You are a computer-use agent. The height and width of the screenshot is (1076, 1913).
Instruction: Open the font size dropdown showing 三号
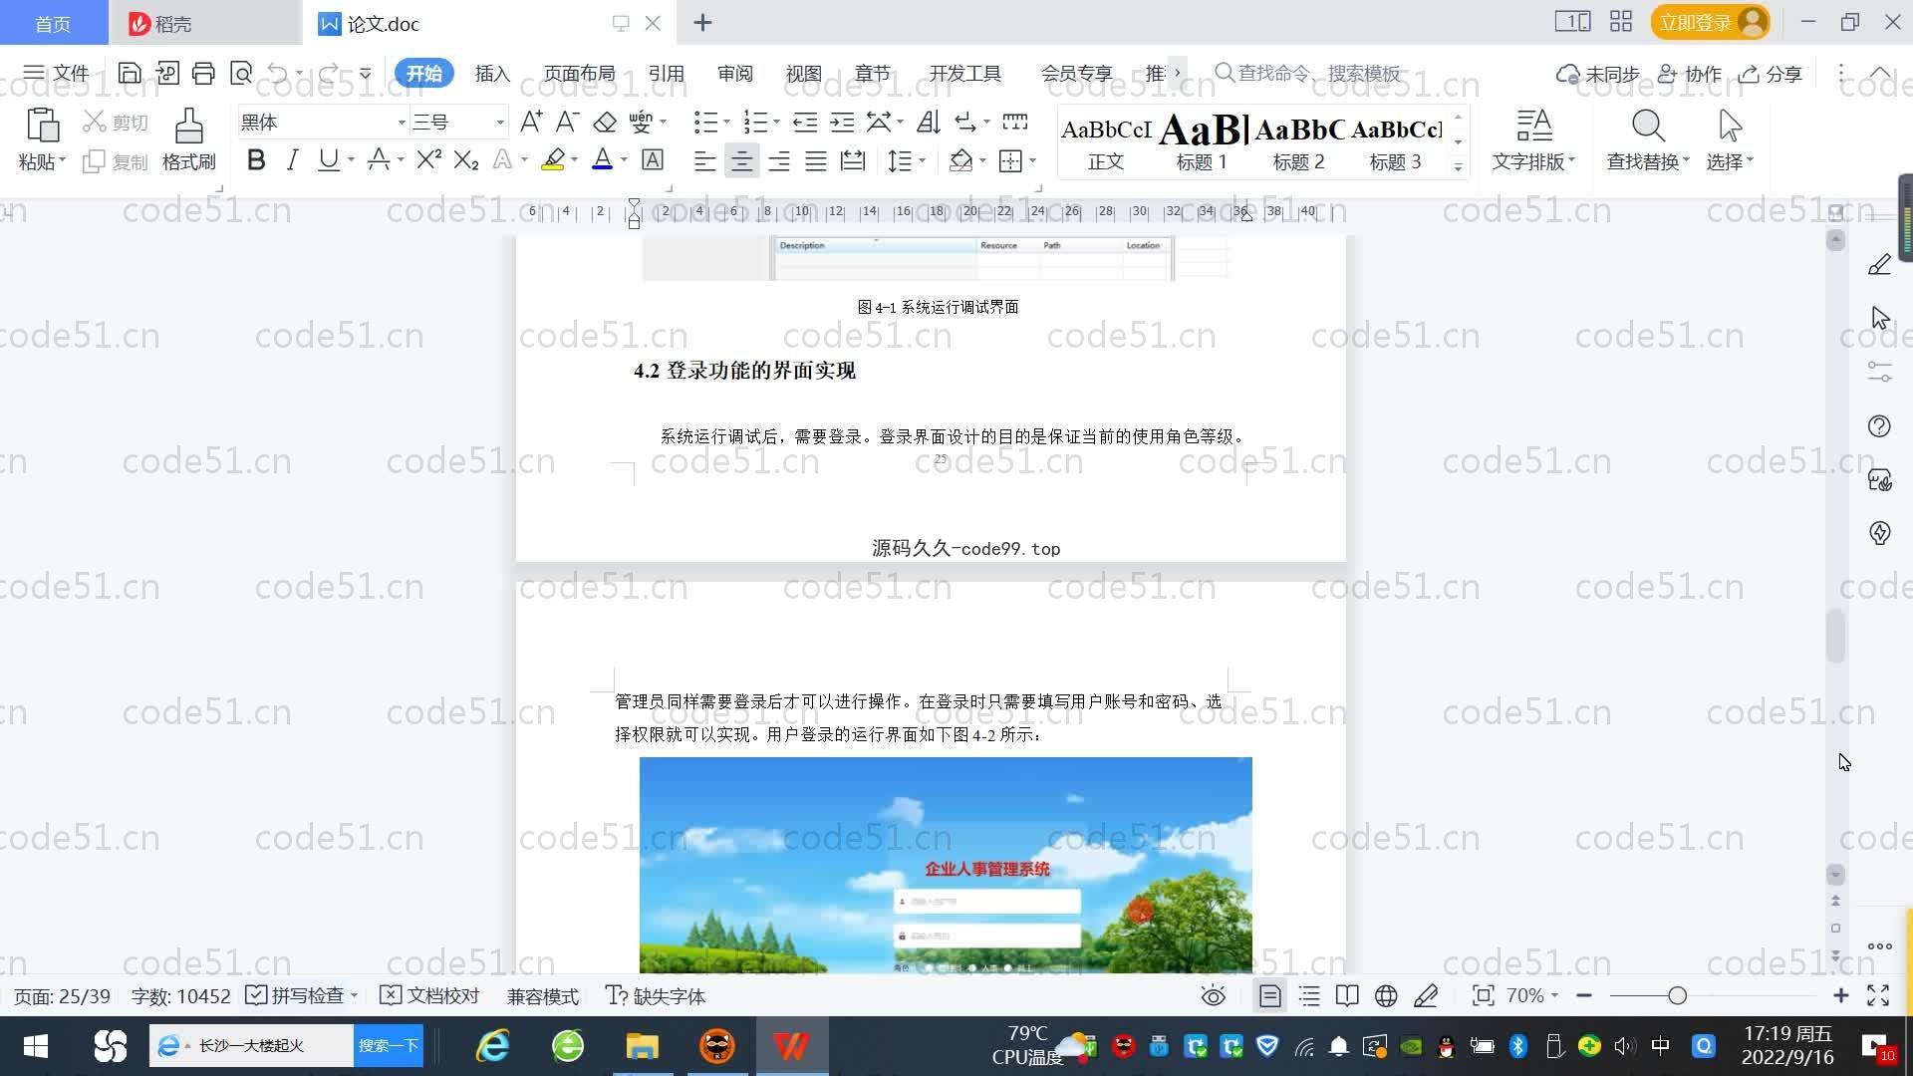(x=500, y=123)
